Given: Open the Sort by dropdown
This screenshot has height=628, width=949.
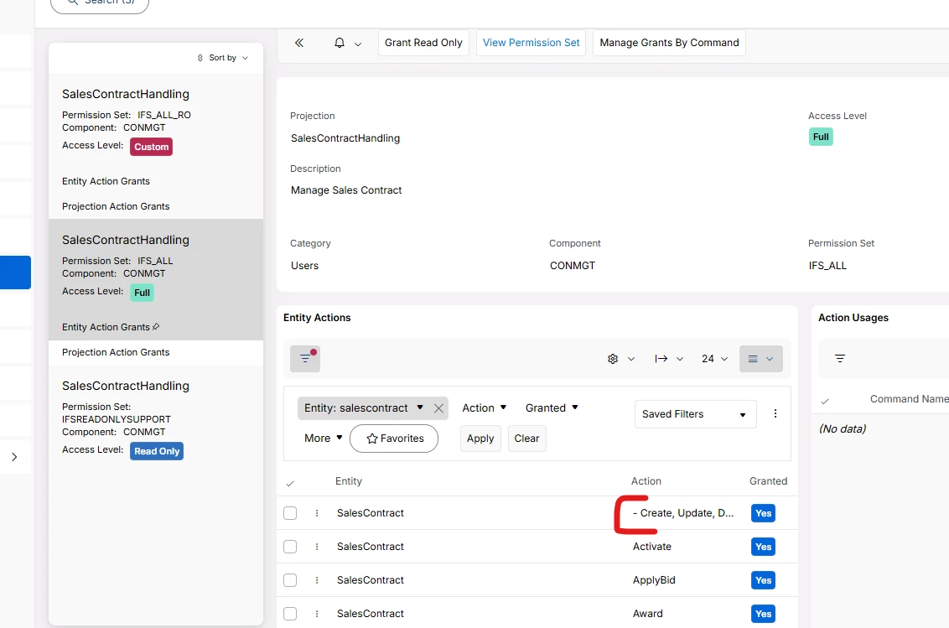Looking at the screenshot, I should tap(223, 58).
